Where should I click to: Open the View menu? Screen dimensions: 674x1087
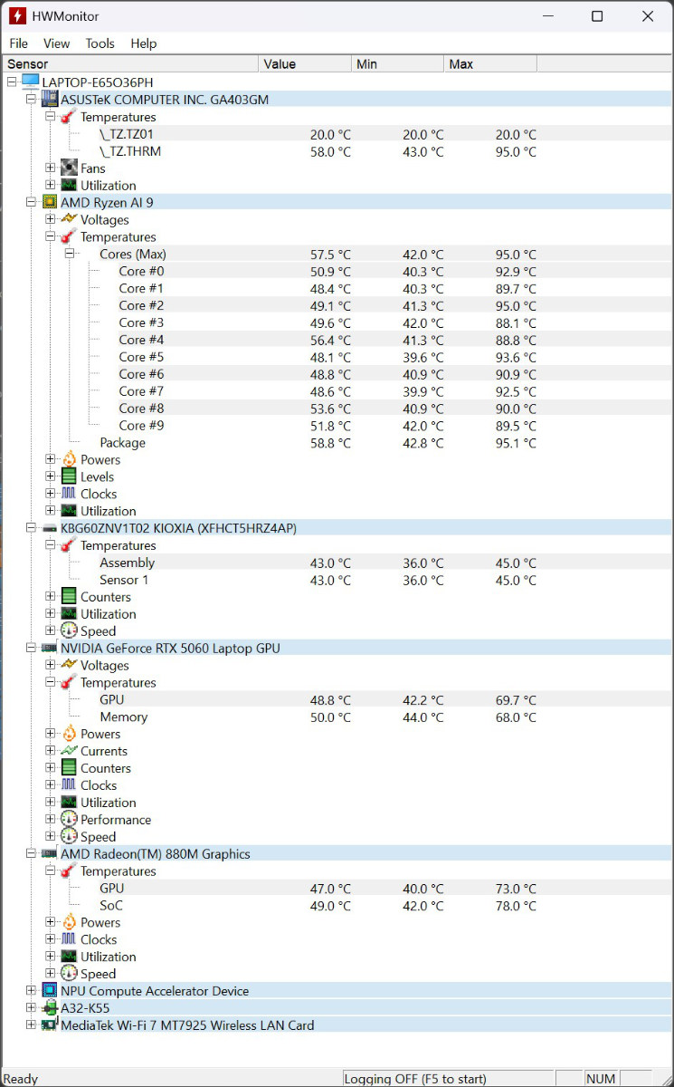pyautogui.click(x=56, y=43)
